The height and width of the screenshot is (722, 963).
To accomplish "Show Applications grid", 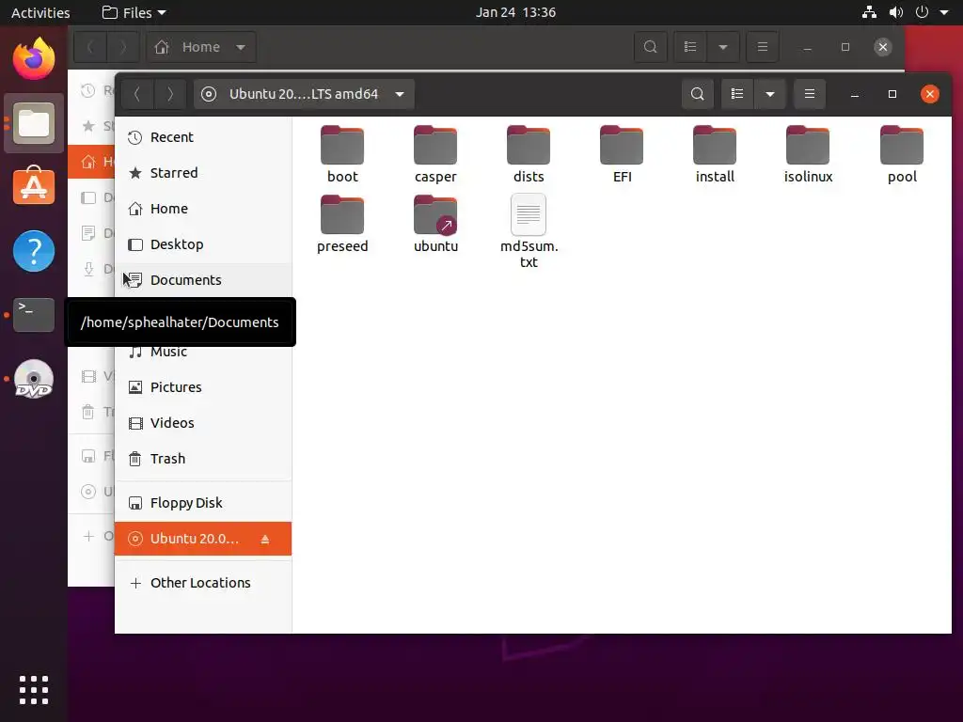I will pos(34,689).
